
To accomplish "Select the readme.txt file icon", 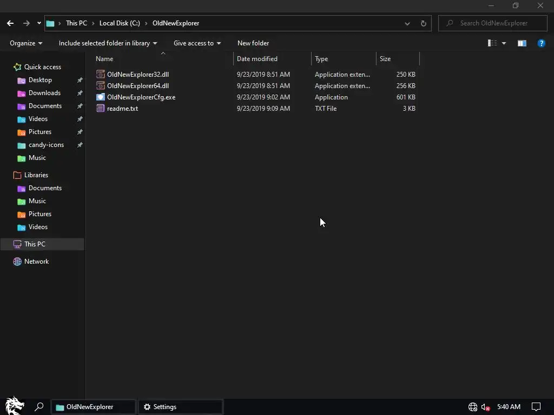I will [100, 108].
